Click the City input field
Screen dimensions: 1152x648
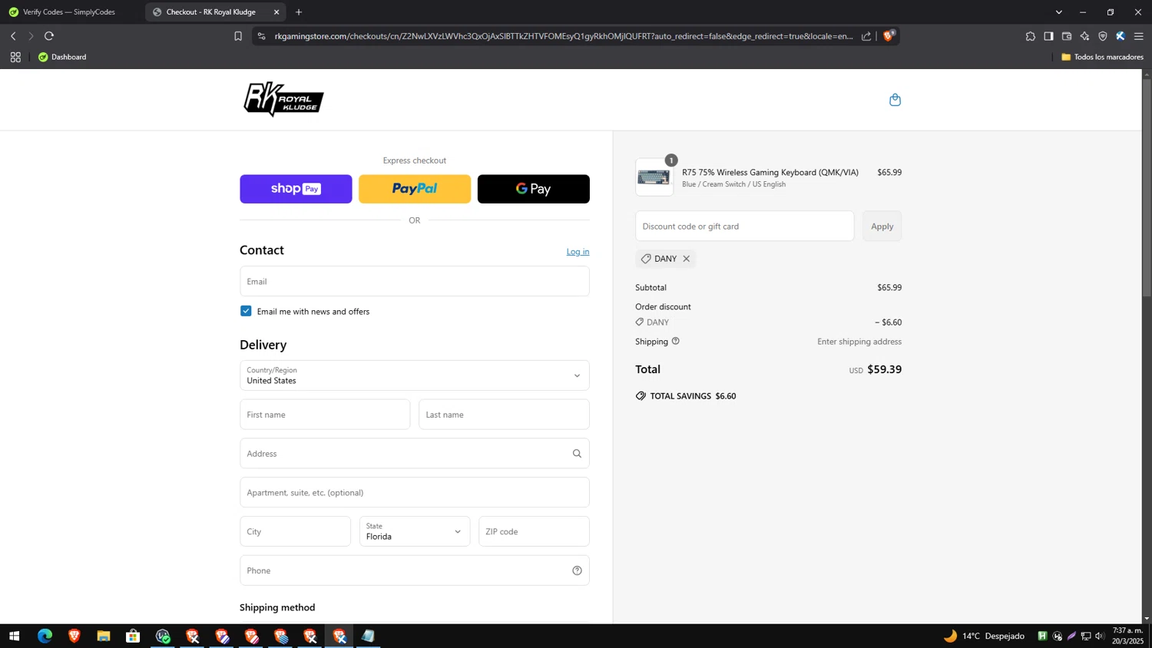coord(295,531)
